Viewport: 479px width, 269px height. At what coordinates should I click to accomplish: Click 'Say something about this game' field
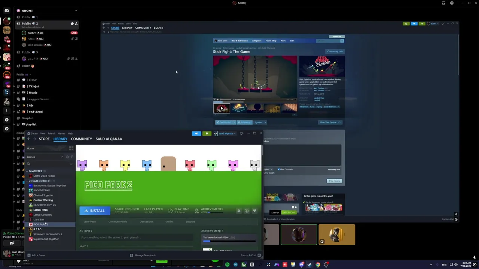(136, 237)
